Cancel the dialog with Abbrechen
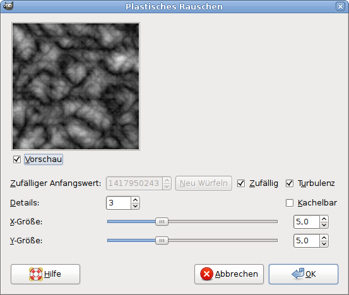The width and height of the screenshot is (349, 295). 229,274
